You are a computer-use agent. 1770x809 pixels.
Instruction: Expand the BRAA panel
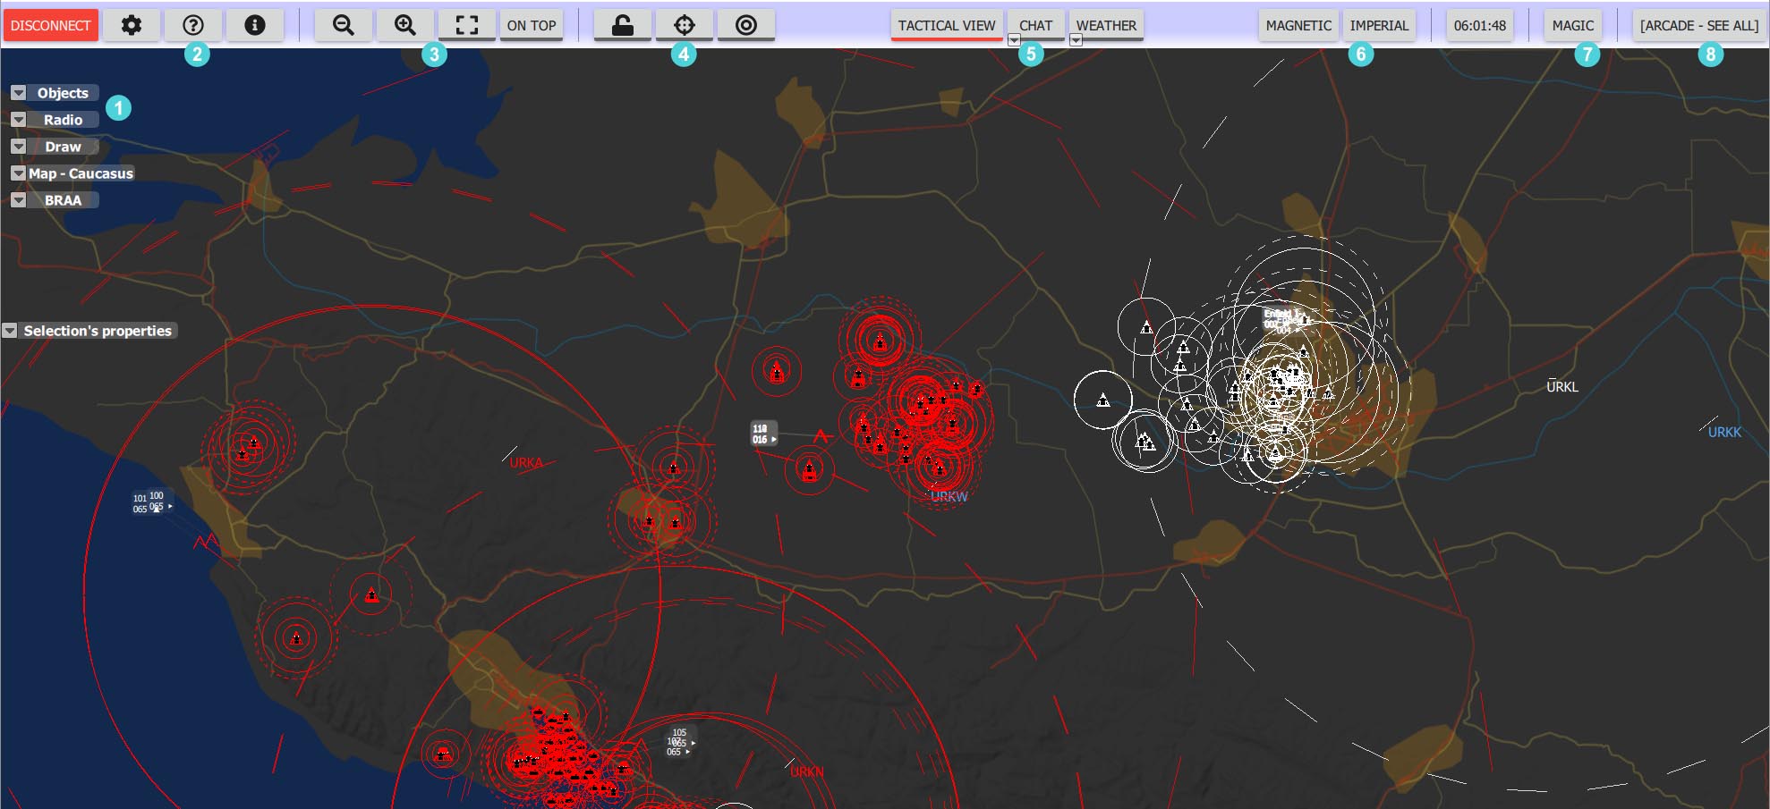pyautogui.click(x=18, y=200)
